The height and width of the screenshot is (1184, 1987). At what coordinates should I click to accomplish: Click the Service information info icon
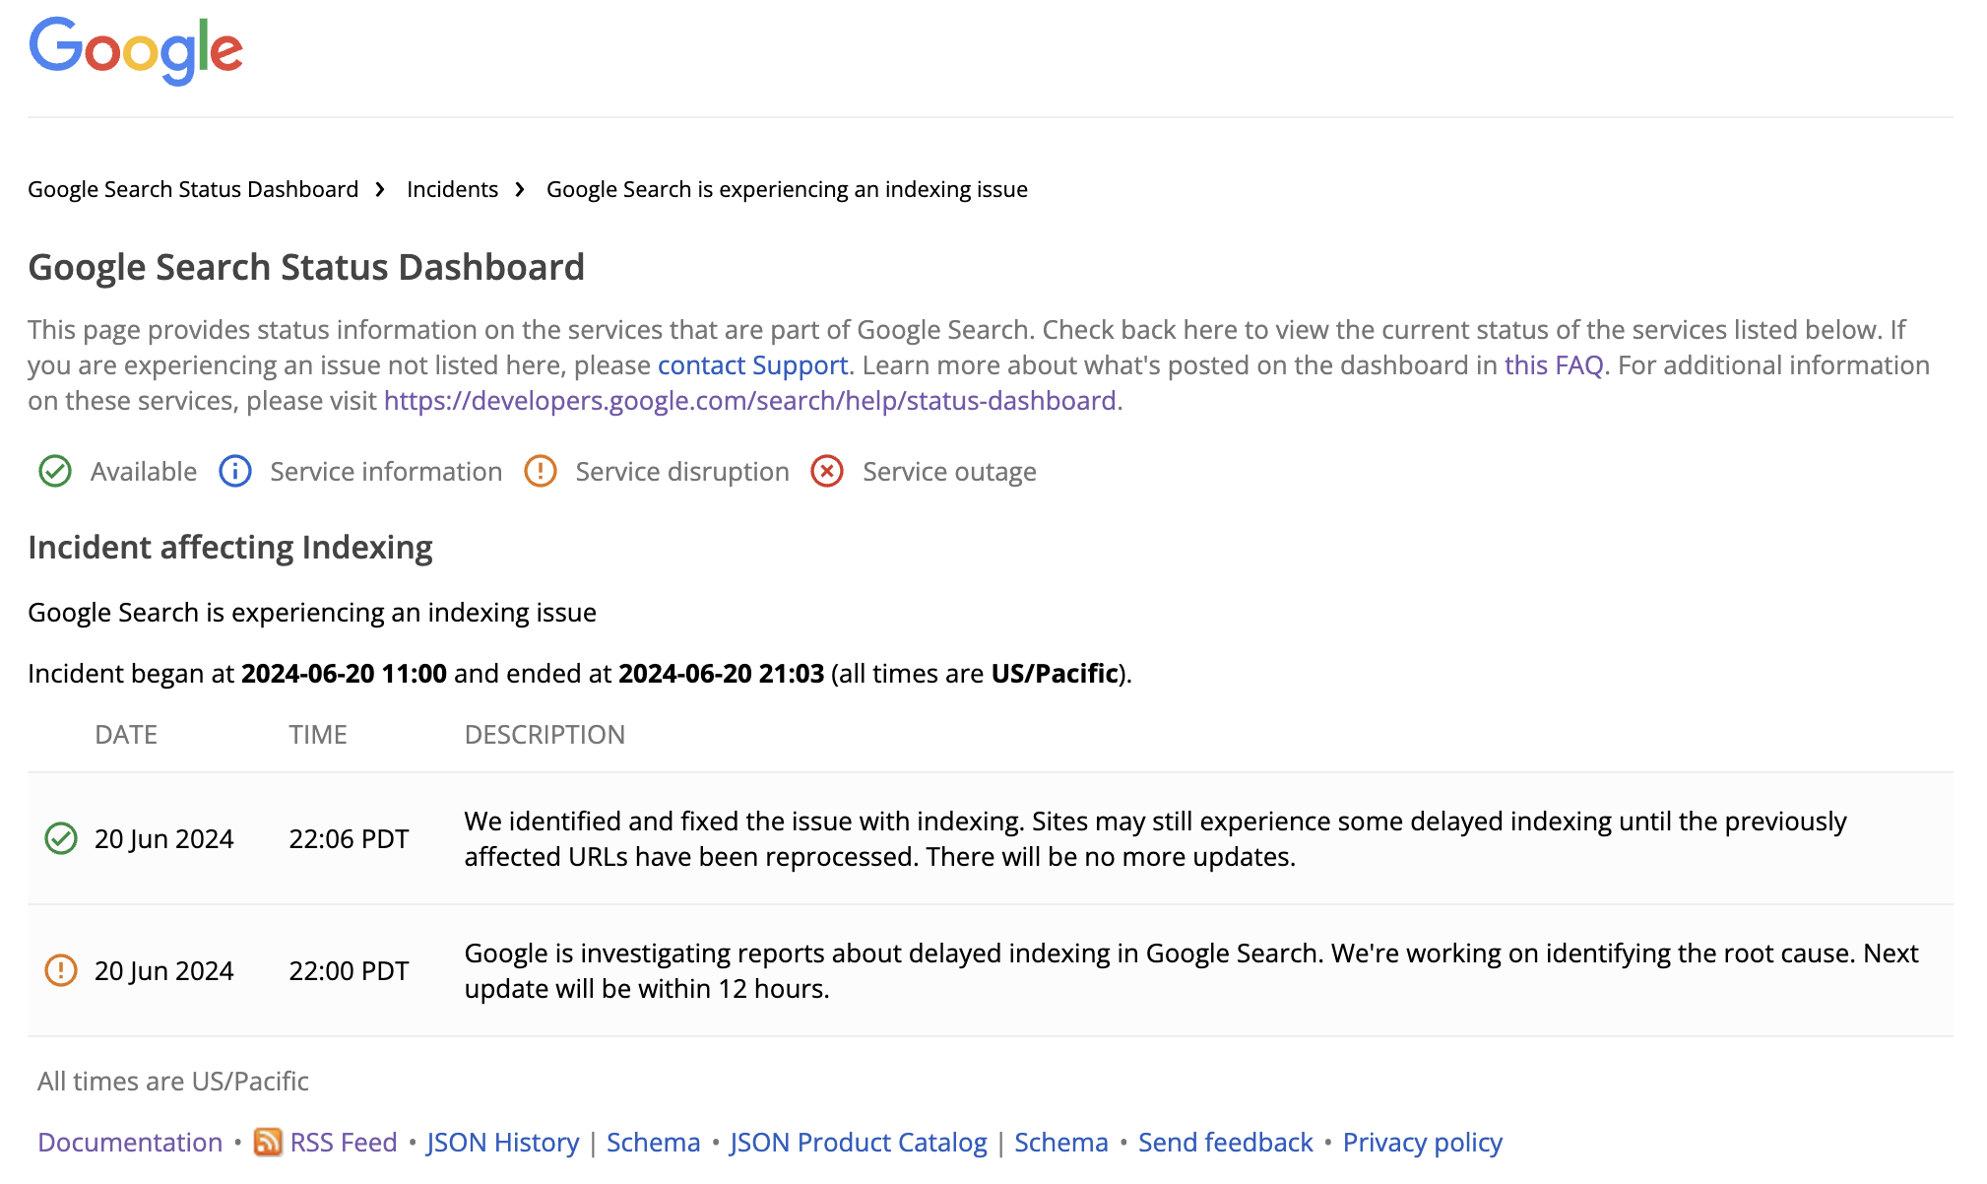coord(234,471)
